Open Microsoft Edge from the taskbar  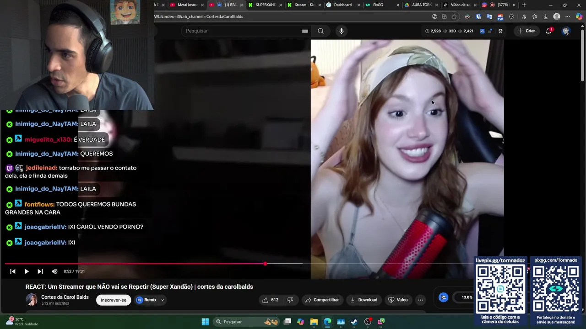tap(327, 322)
